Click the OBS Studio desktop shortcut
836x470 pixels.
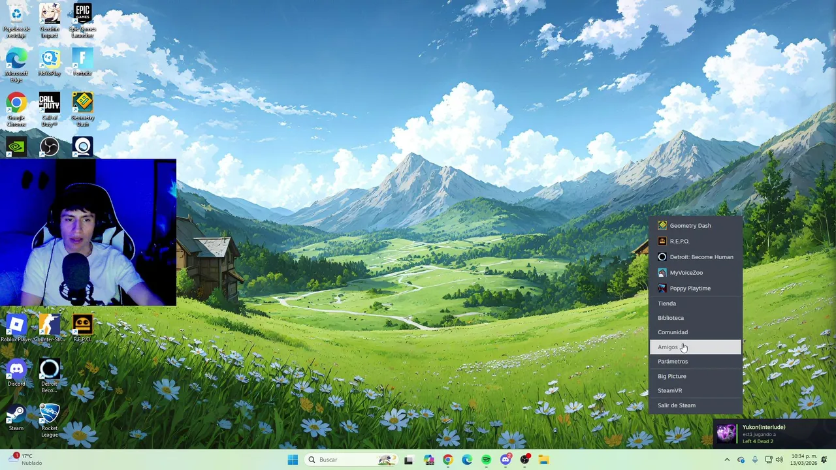[50, 147]
